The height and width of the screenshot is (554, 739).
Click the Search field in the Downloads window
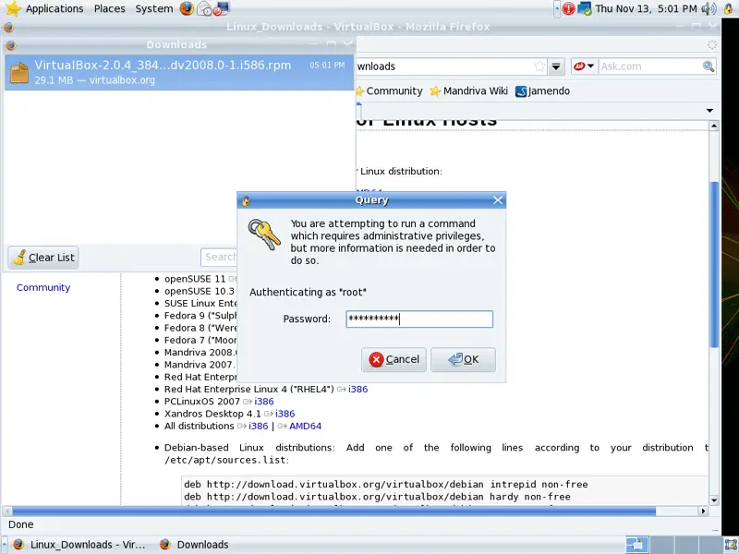(x=220, y=258)
